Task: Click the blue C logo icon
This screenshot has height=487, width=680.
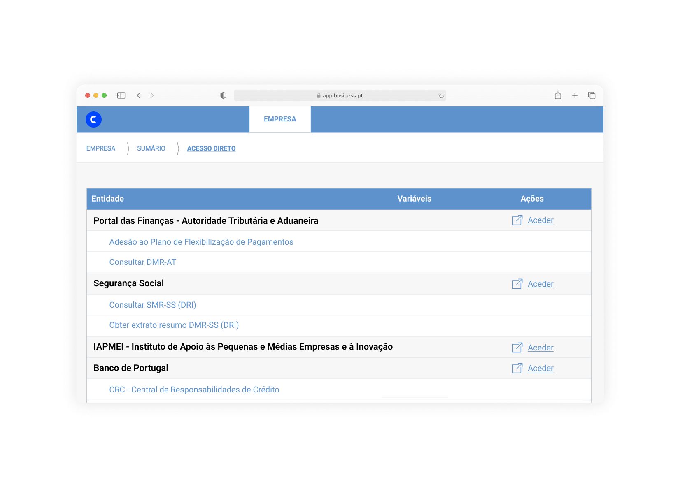Action: [93, 119]
